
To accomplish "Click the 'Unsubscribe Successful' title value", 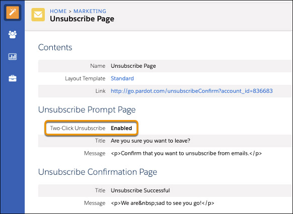I will coord(140,190).
